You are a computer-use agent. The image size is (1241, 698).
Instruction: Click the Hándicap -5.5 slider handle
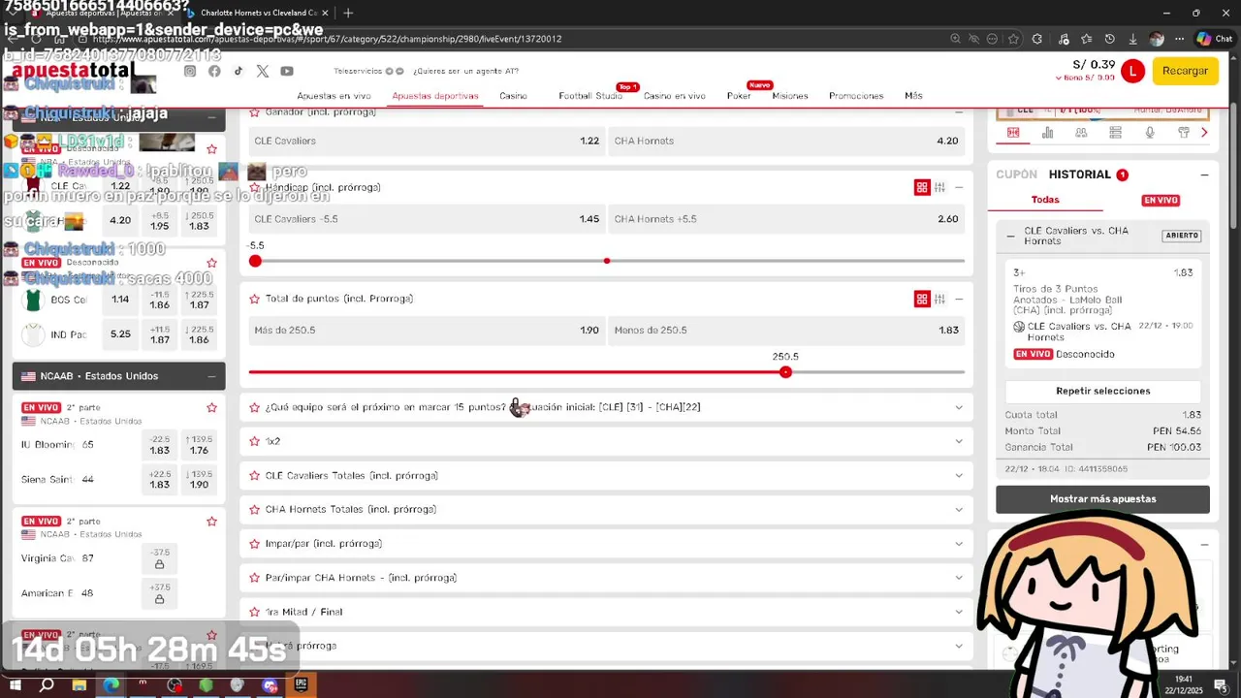click(x=255, y=261)
